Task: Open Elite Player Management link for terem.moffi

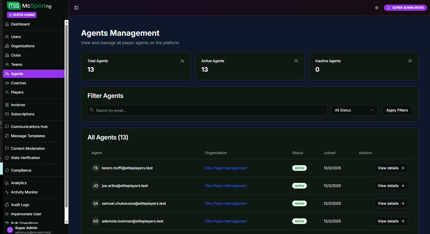Action: [226, 168]
